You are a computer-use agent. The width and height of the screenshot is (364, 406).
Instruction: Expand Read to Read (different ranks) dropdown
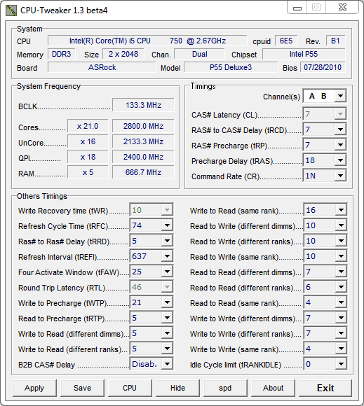tap(325, 287)
